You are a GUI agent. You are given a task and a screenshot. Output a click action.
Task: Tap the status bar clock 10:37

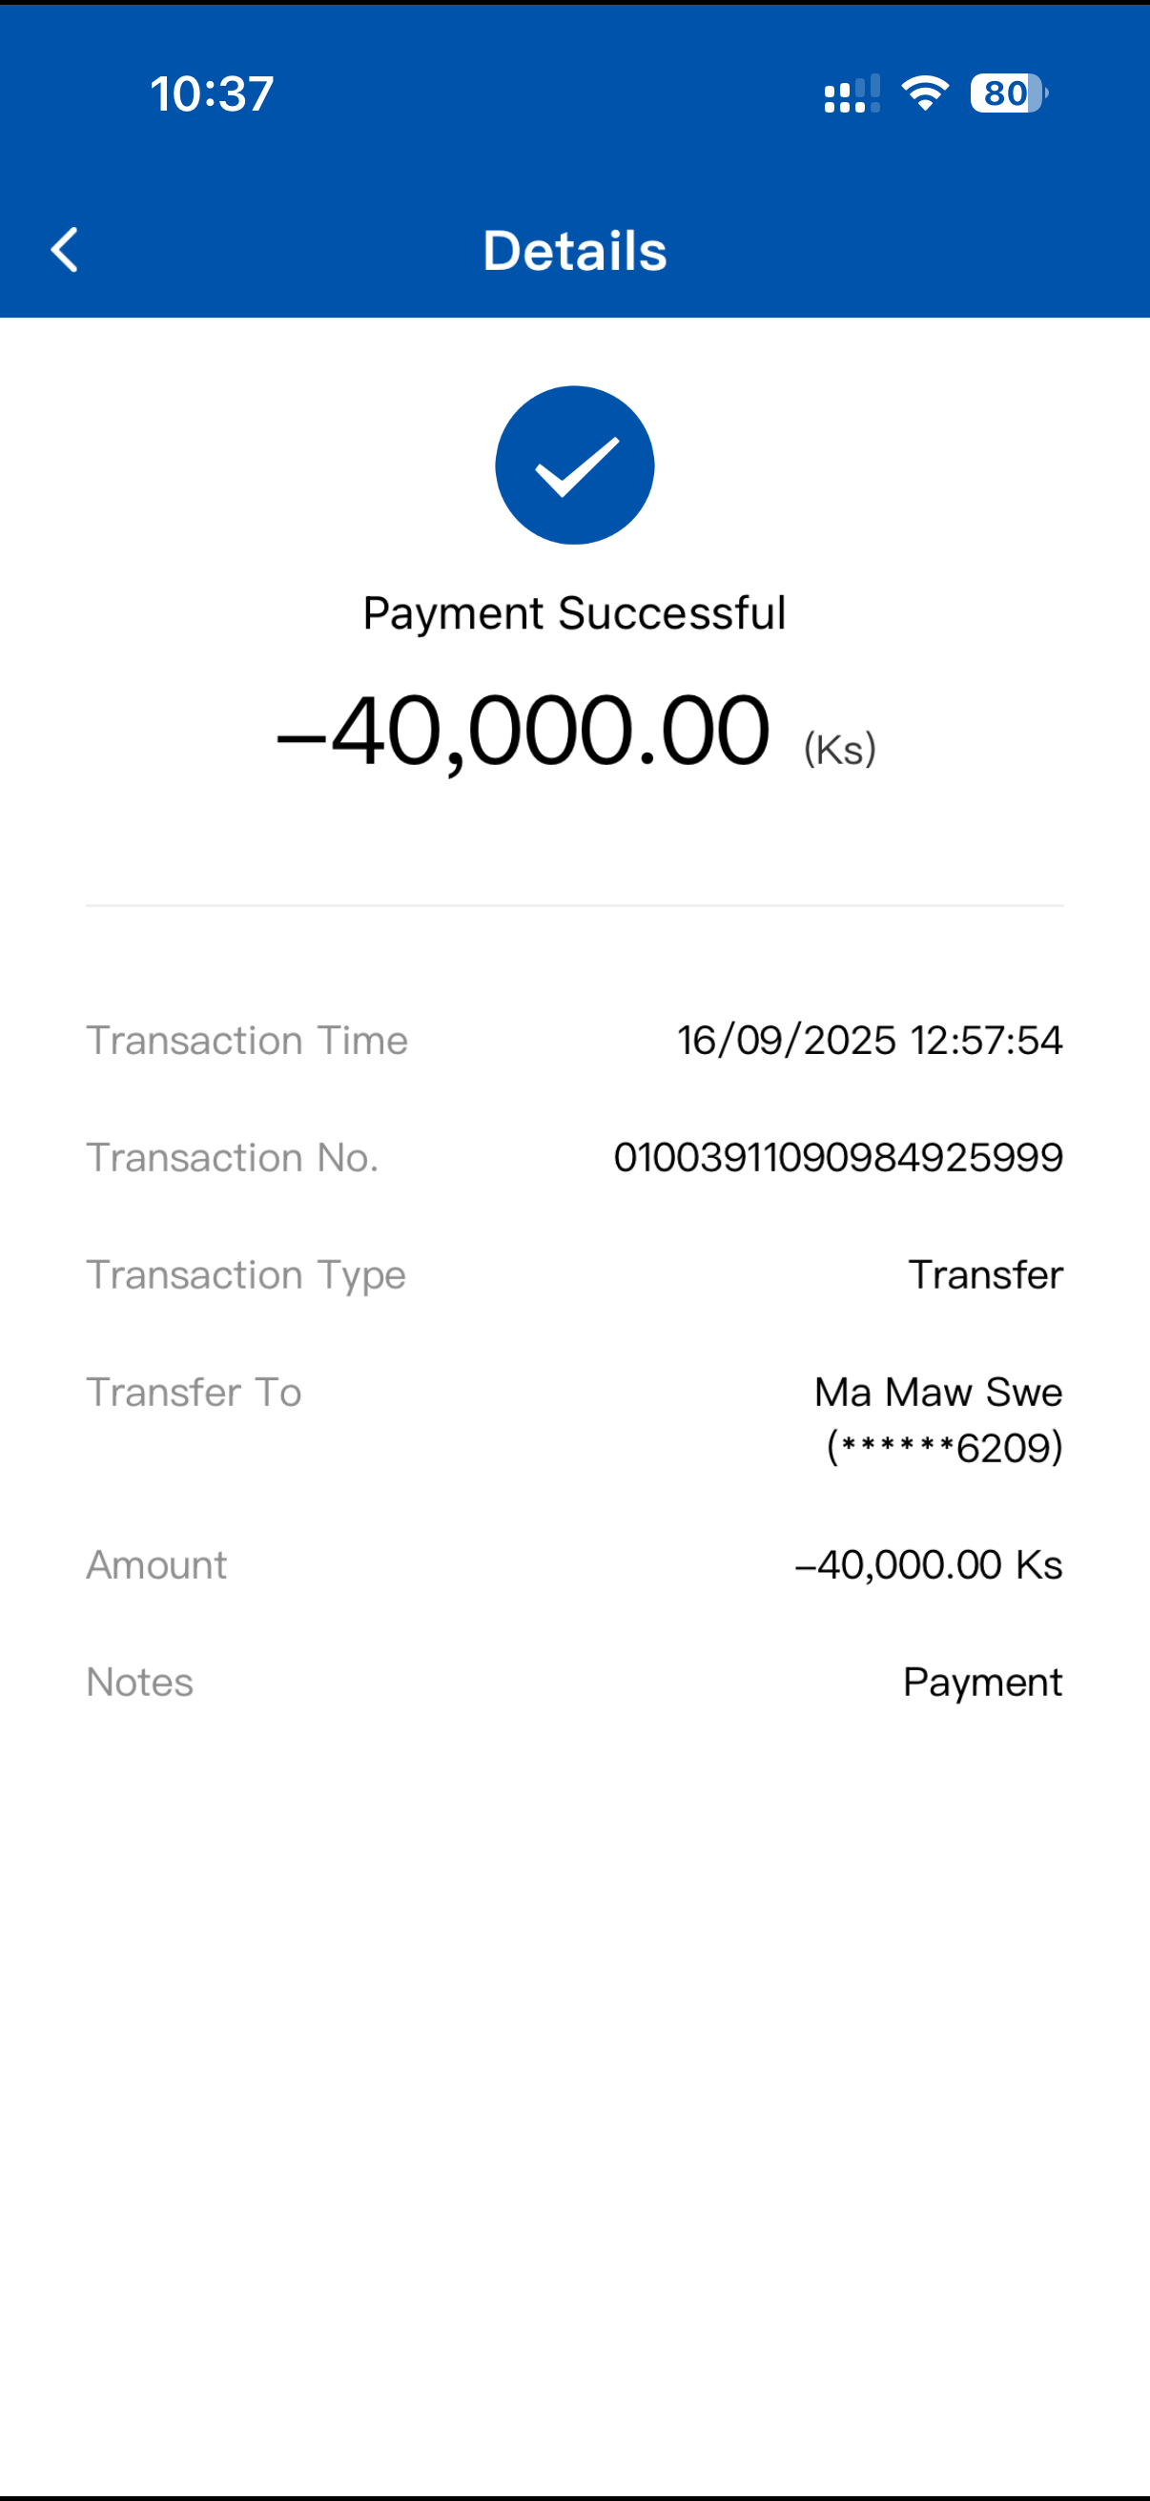click(x=212, y=94)
